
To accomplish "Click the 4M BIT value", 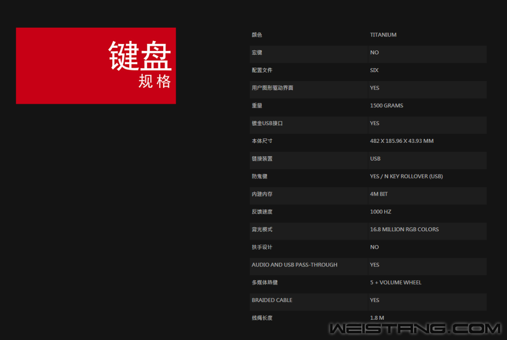I will (379, 194).
